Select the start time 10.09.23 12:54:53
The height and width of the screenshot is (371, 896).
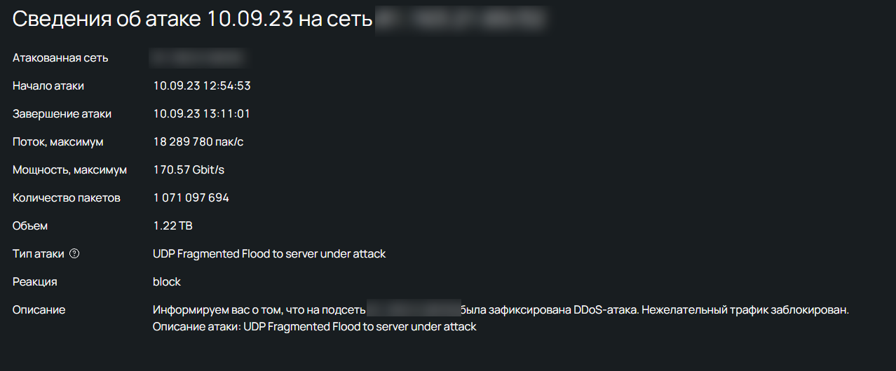click(x=202, y=86)
